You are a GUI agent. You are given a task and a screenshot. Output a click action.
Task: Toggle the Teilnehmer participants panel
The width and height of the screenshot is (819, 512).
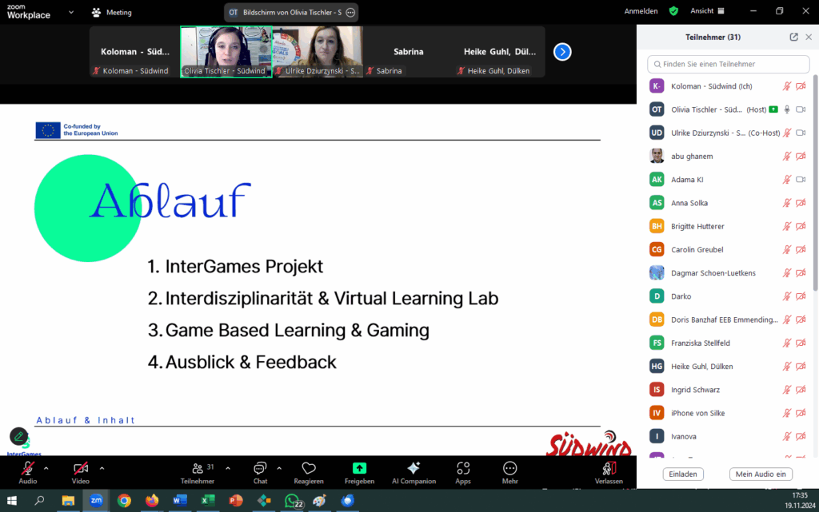click(198, 469)
